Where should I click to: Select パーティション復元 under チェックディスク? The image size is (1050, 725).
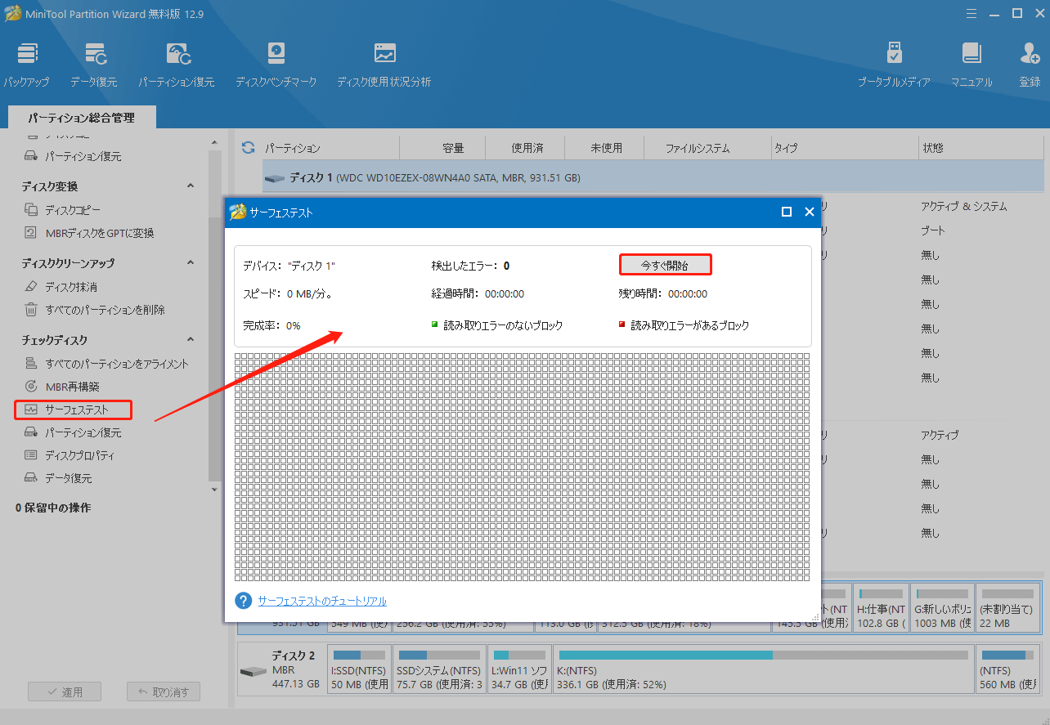[73, 432]
